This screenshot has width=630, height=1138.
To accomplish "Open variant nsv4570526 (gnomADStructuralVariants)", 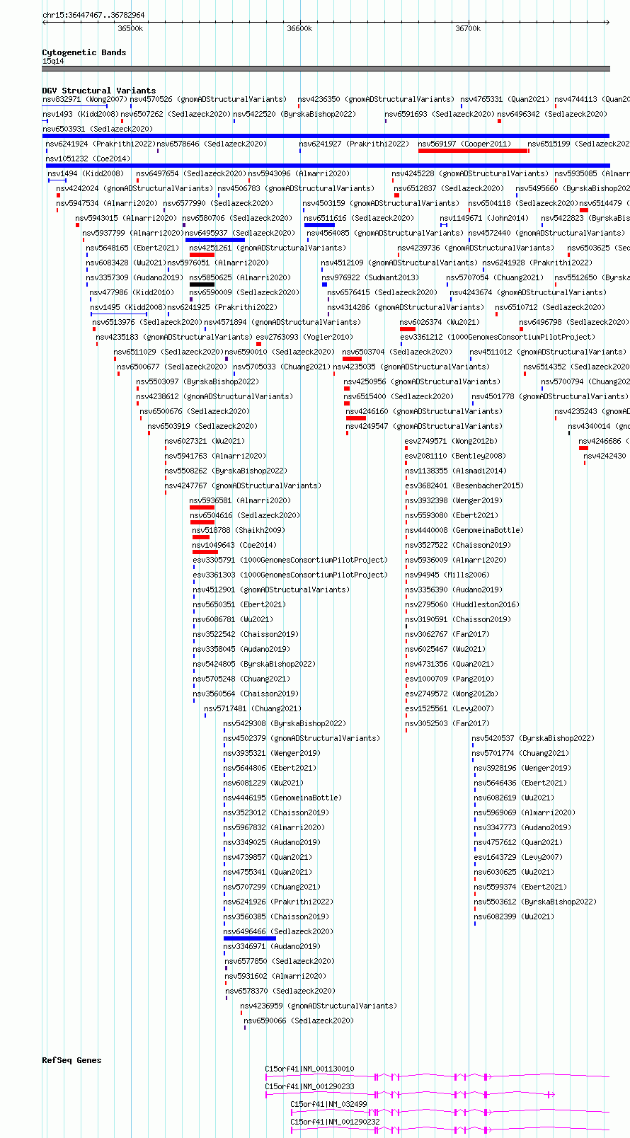I will 208,99.
